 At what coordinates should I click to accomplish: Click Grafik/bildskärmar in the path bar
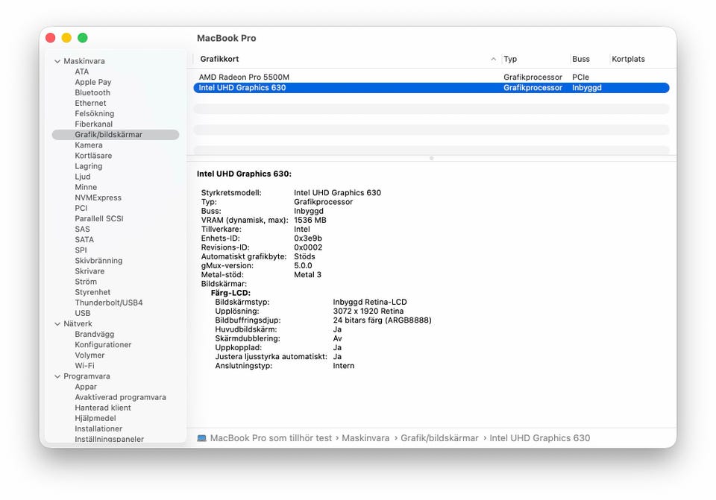click(439, 438)
